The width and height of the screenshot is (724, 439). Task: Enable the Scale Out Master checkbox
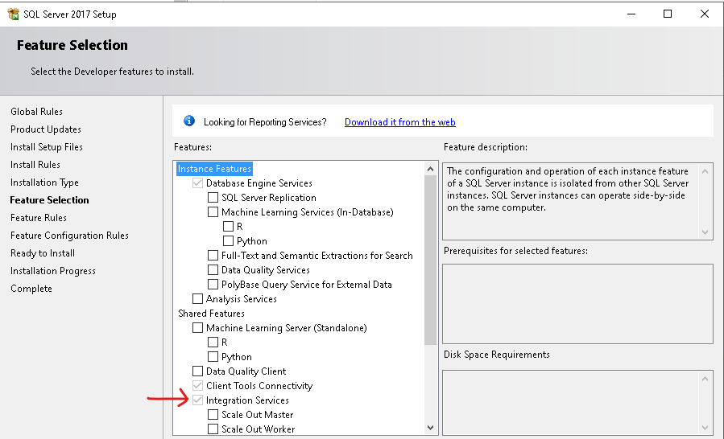click(213, 415)
